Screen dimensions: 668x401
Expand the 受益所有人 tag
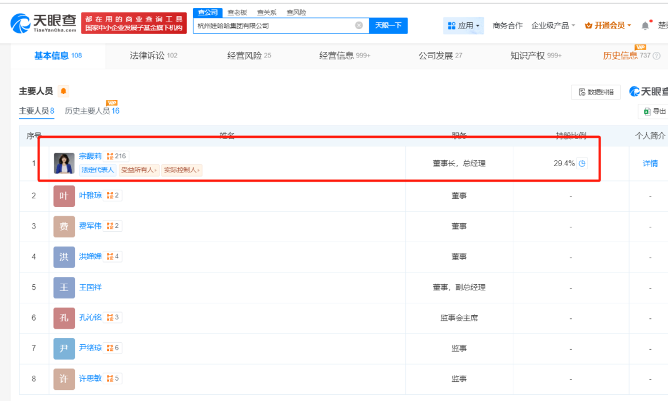(139, 170)
